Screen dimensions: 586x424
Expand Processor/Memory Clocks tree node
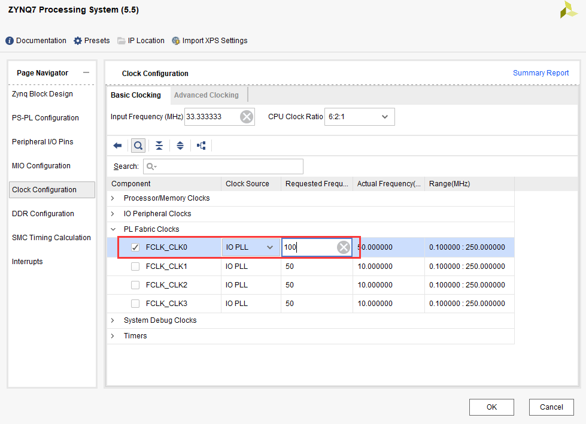pos(113,198)
